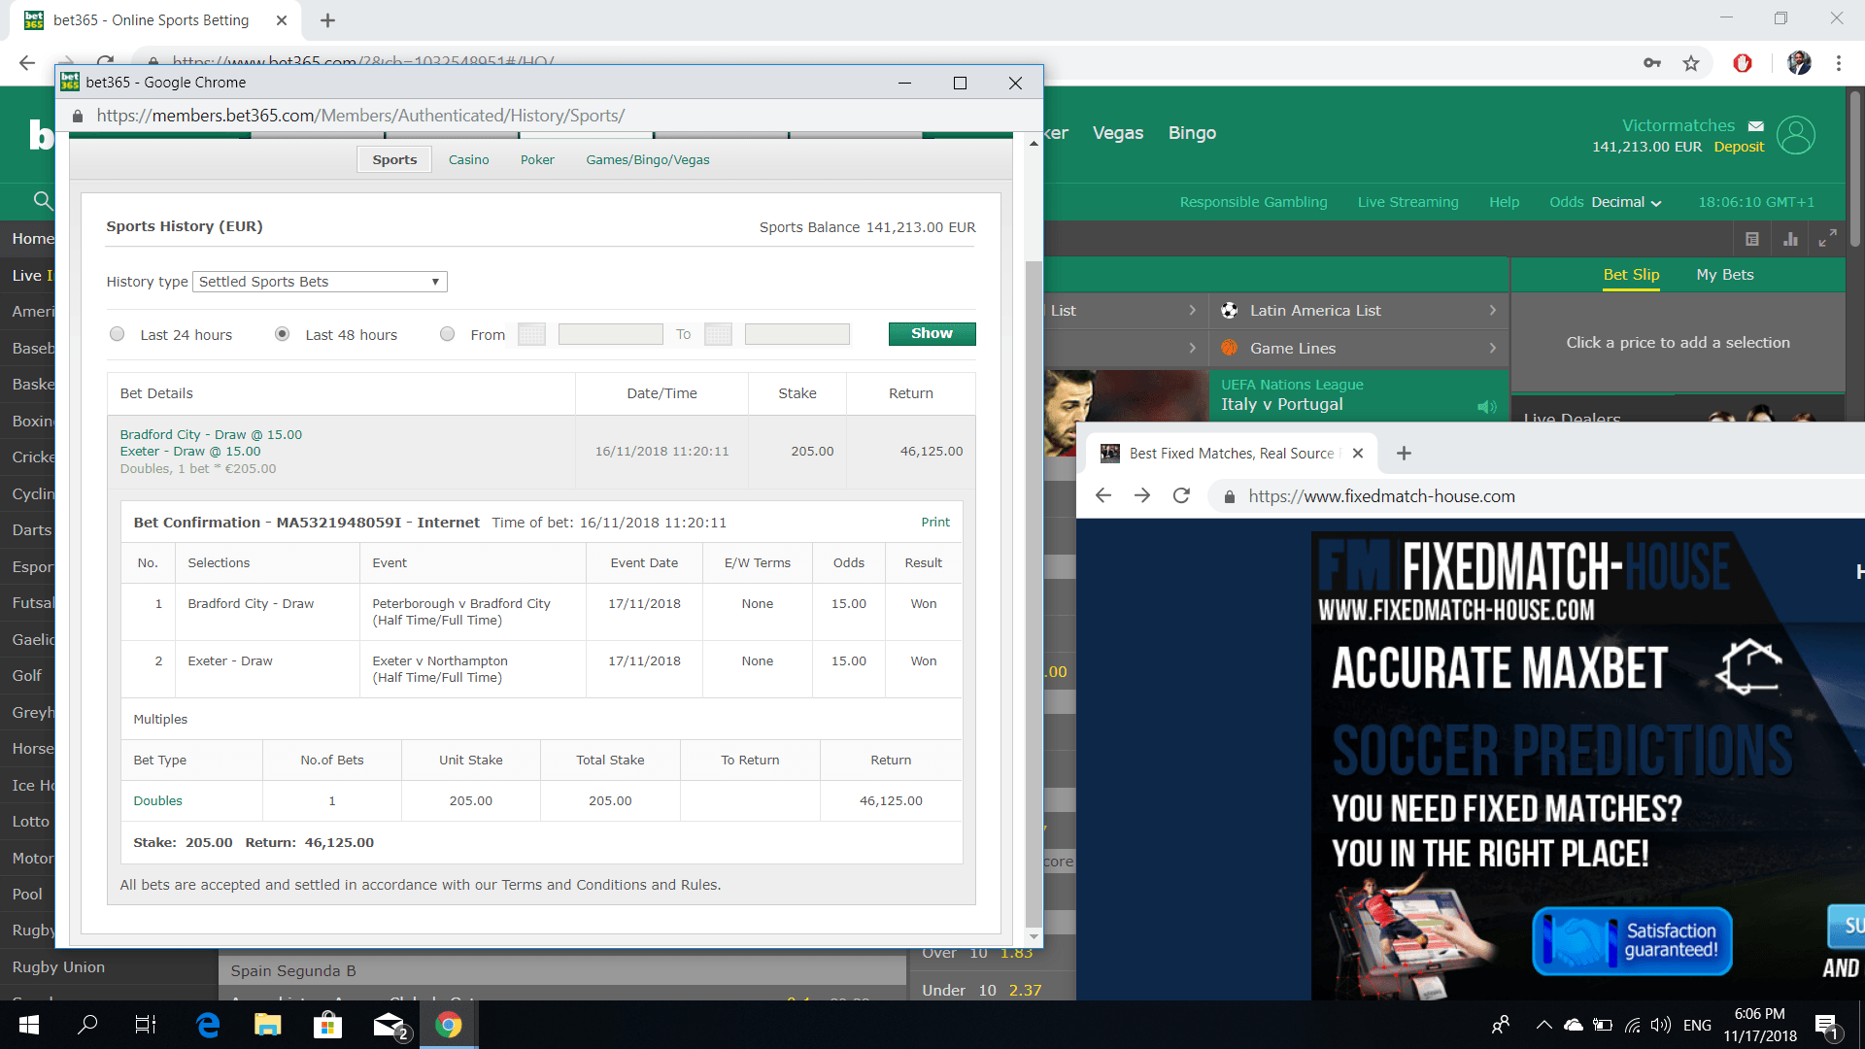Click back arrow in fixedmatch-house window
The width and height of the screenshot is (1865, 1049).
pyautogui.click(x=1102, y=495)
